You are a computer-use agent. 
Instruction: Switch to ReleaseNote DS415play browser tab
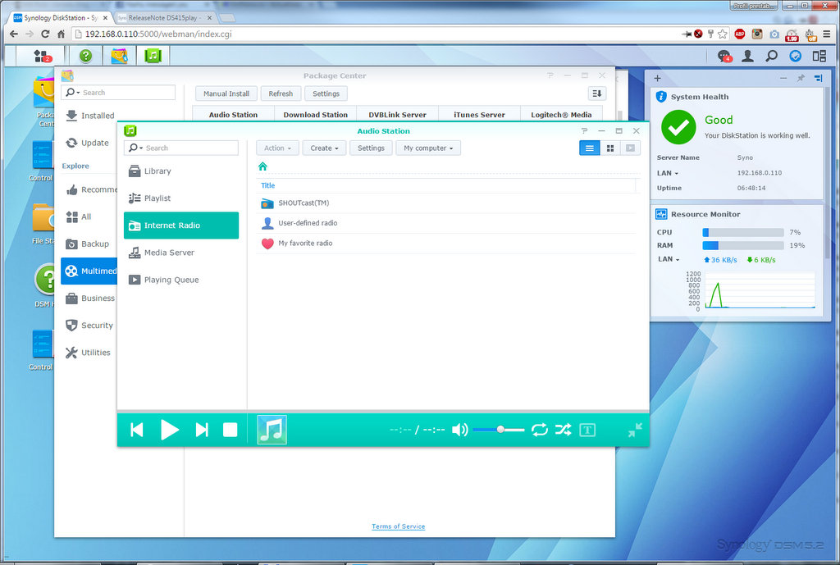click(x=164, y=18)
